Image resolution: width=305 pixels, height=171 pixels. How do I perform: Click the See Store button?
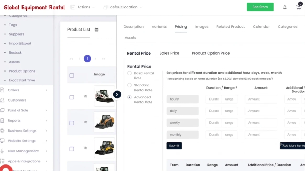(260, 7)
